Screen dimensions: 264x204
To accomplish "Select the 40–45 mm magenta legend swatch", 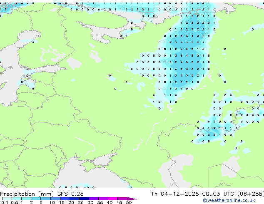I will tap(113, 199).
